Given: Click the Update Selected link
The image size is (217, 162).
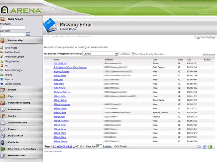Looking at the screenshot, I should point(55,152).
